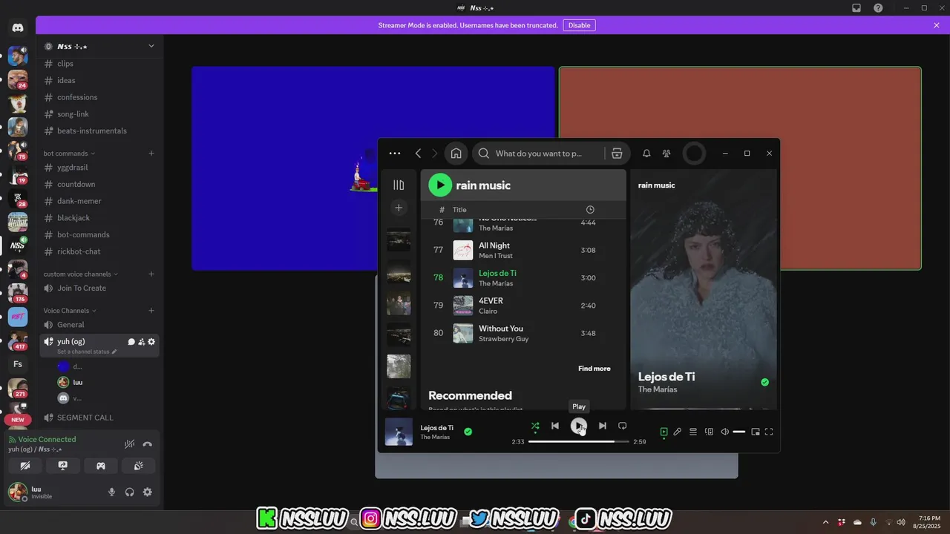Expand the Nss server header dropdown
Viewport: 950px width, 534px height.
click(x=151, y=46)
